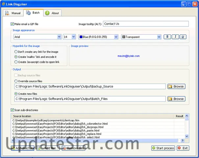The image size is (199, 158).
Task: Click folder icon on Batch_Files Browse button
Action: coord(170,99)
